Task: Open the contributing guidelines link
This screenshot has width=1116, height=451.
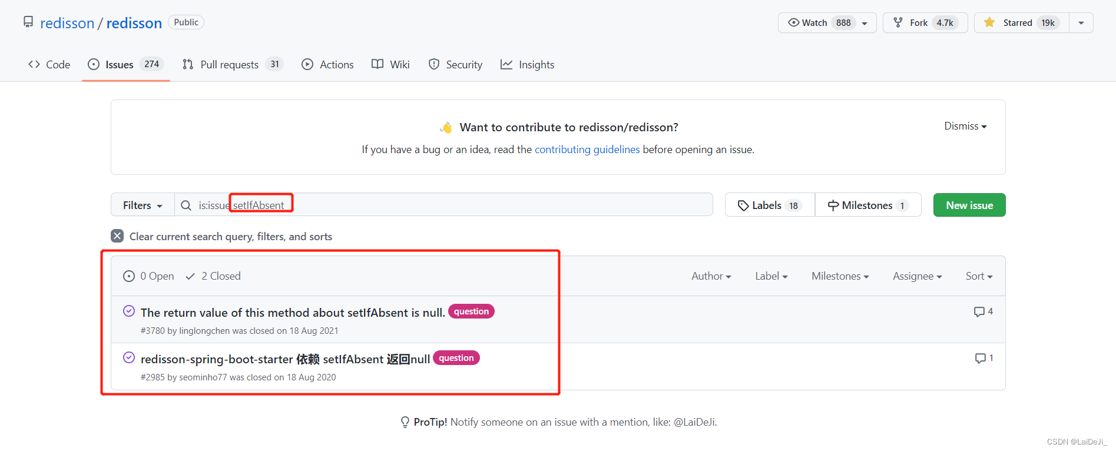Action: click(587, 150)
